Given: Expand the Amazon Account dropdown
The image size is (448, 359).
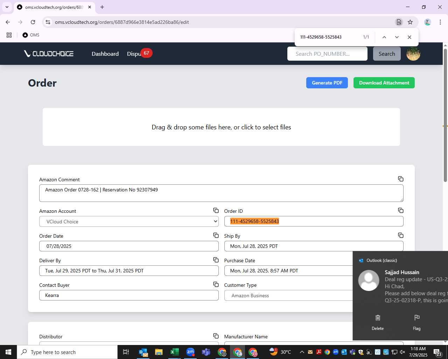Looking at the screenshot, I should click(129, 222).
